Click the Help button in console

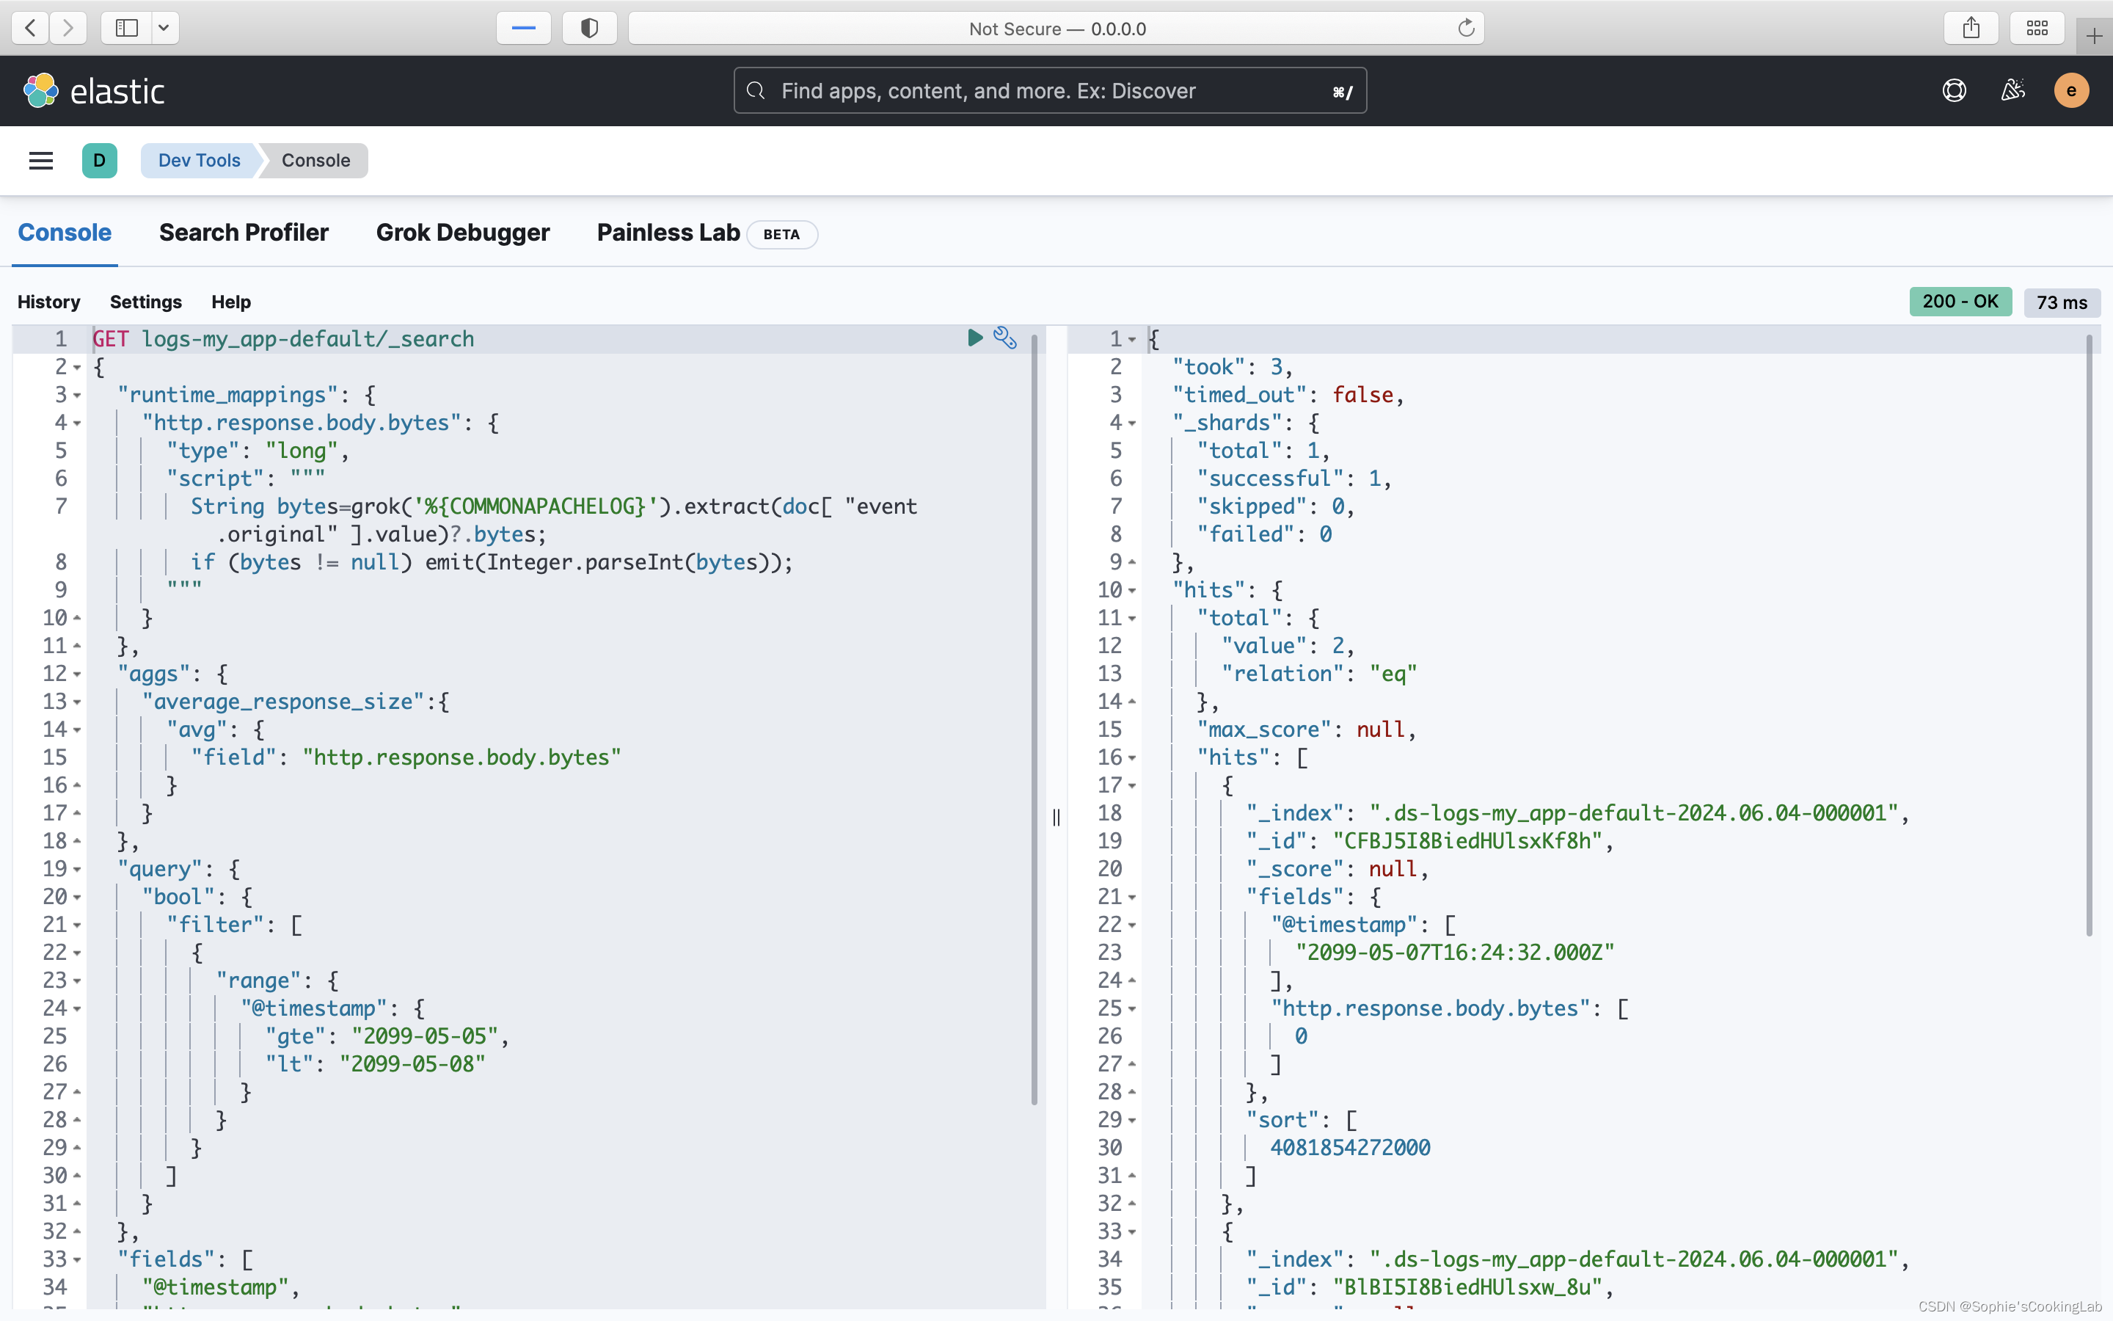[x=230, y=302]
